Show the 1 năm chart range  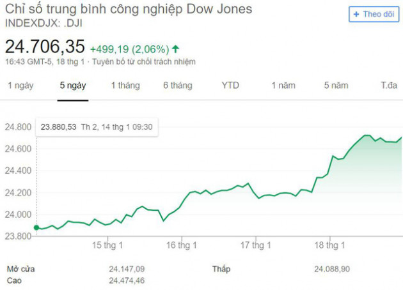[283, 85]
